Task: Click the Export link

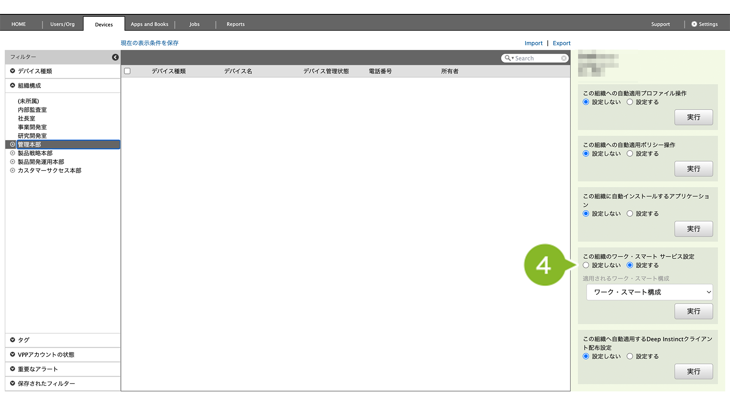Action: (561, 43)
